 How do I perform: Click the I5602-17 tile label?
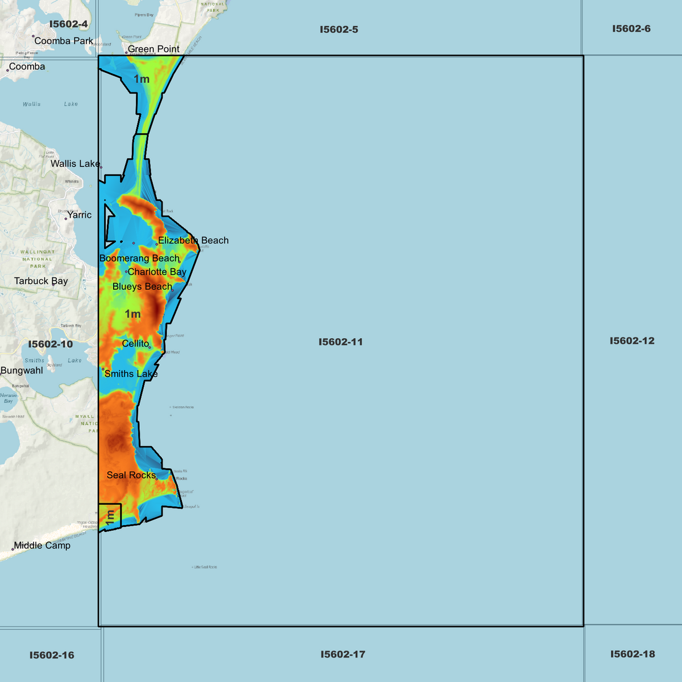coord(343,655)
